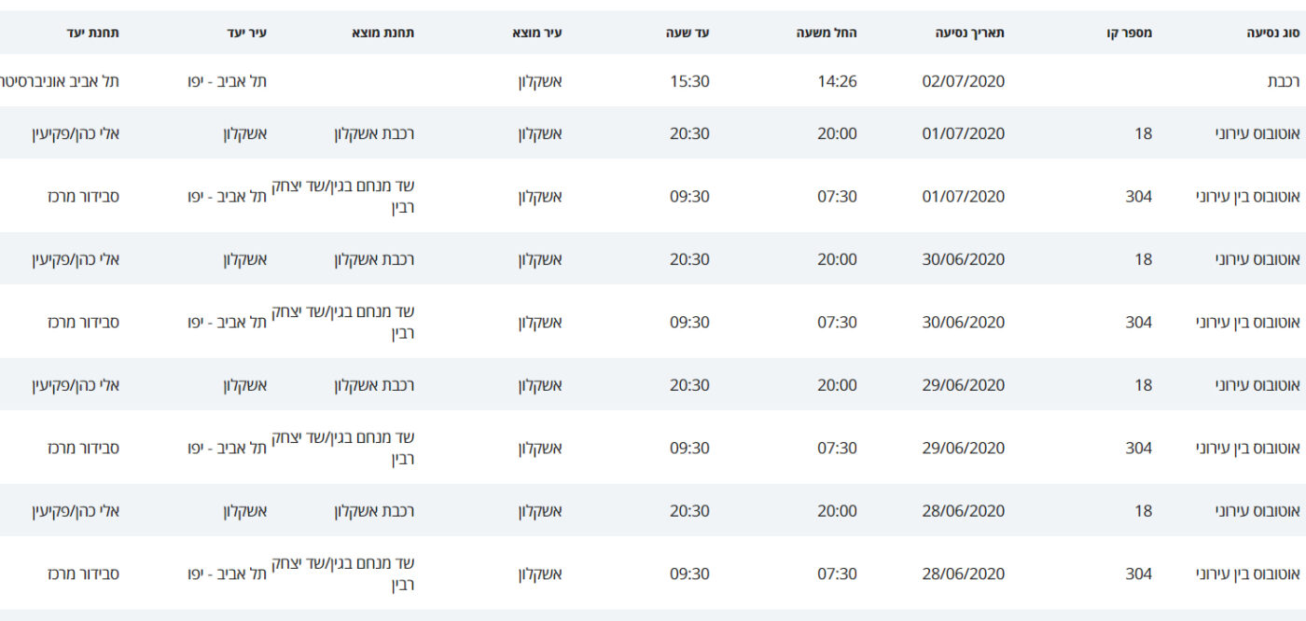Click the 'עיר יעד' column header
The width and height of the screenshot is (1306, 621).
click(x=246, y=33)
